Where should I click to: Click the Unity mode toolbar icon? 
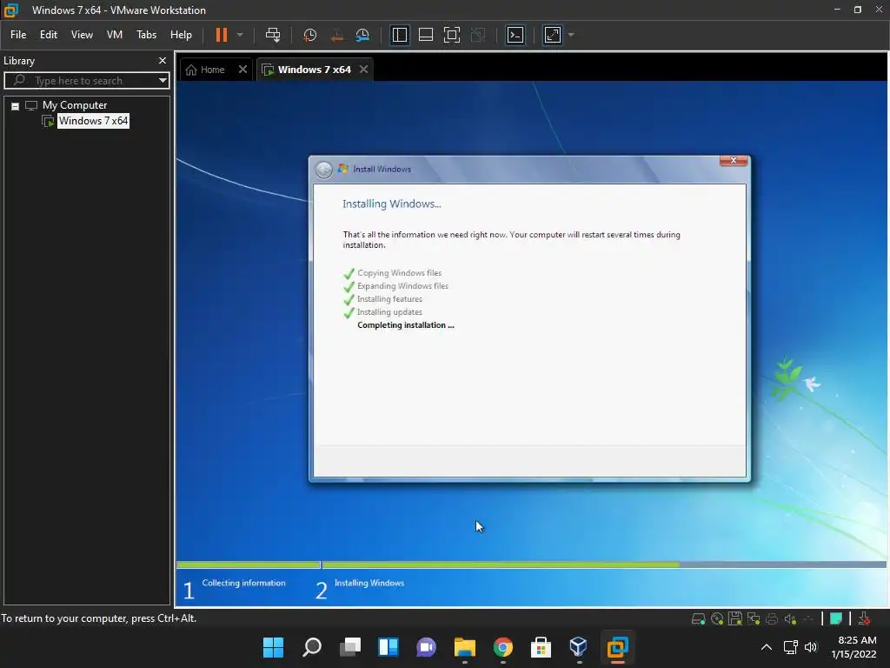click(478, 35)
